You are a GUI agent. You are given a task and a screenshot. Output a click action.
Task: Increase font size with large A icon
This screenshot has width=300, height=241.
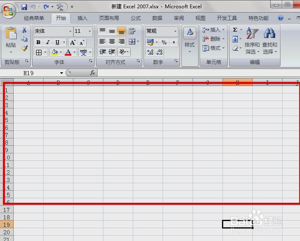pos(73,42)
